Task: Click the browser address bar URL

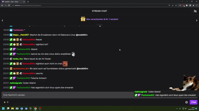Action: pos(28,5)
